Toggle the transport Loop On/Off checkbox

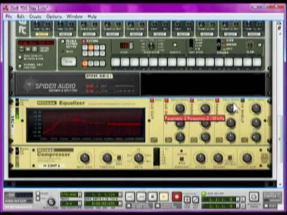pyautogui.click(x=204, y=193)
